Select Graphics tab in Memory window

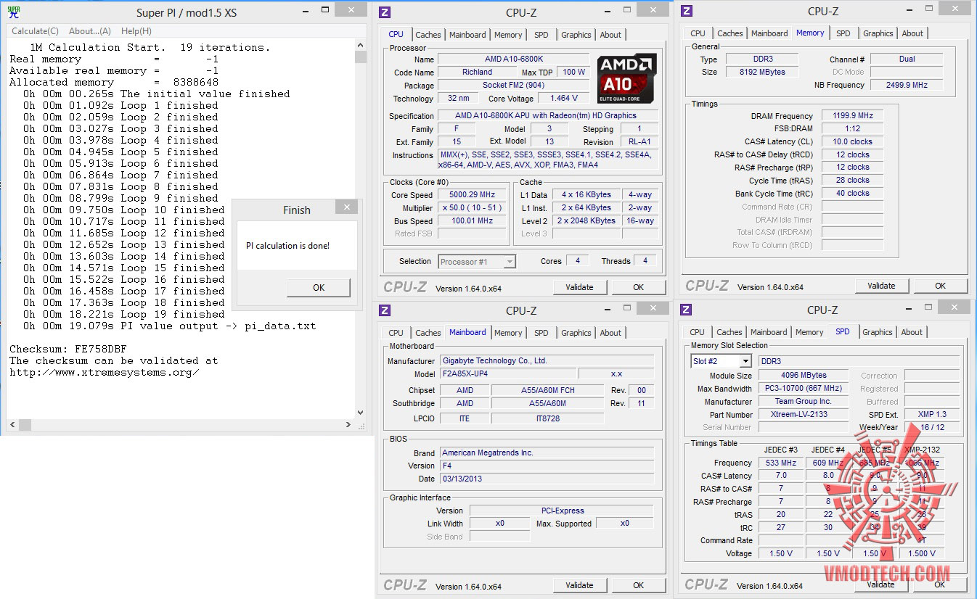pyautogui.click(x=878, y=33)
